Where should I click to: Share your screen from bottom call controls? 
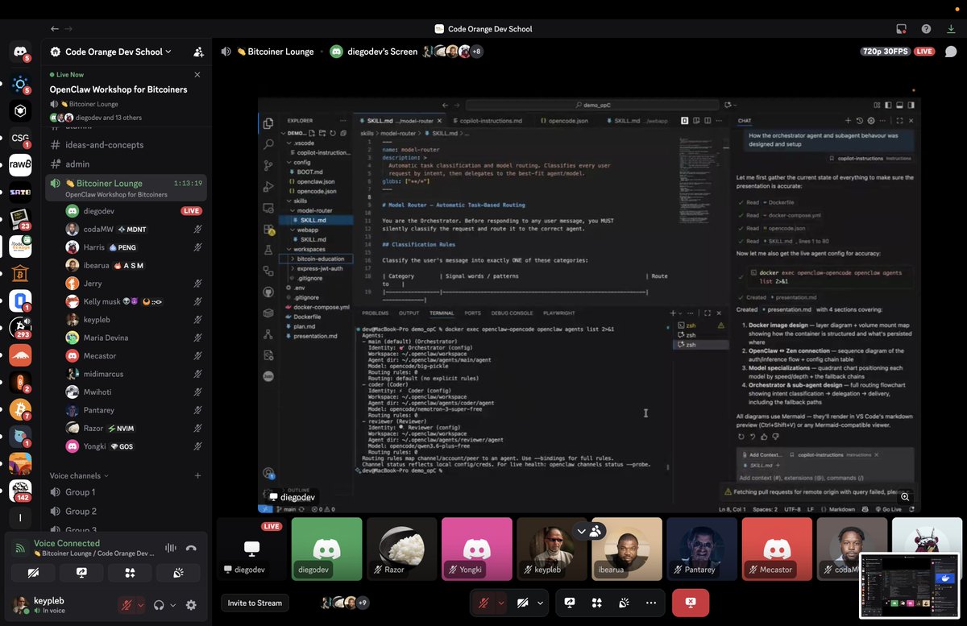(570, 603)
